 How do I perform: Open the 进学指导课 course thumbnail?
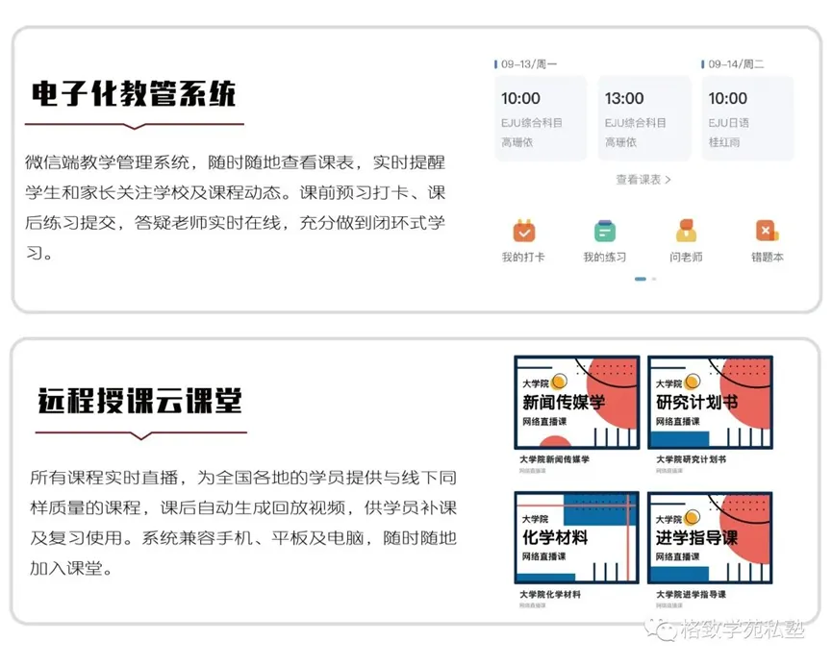(x=710, y=537)
